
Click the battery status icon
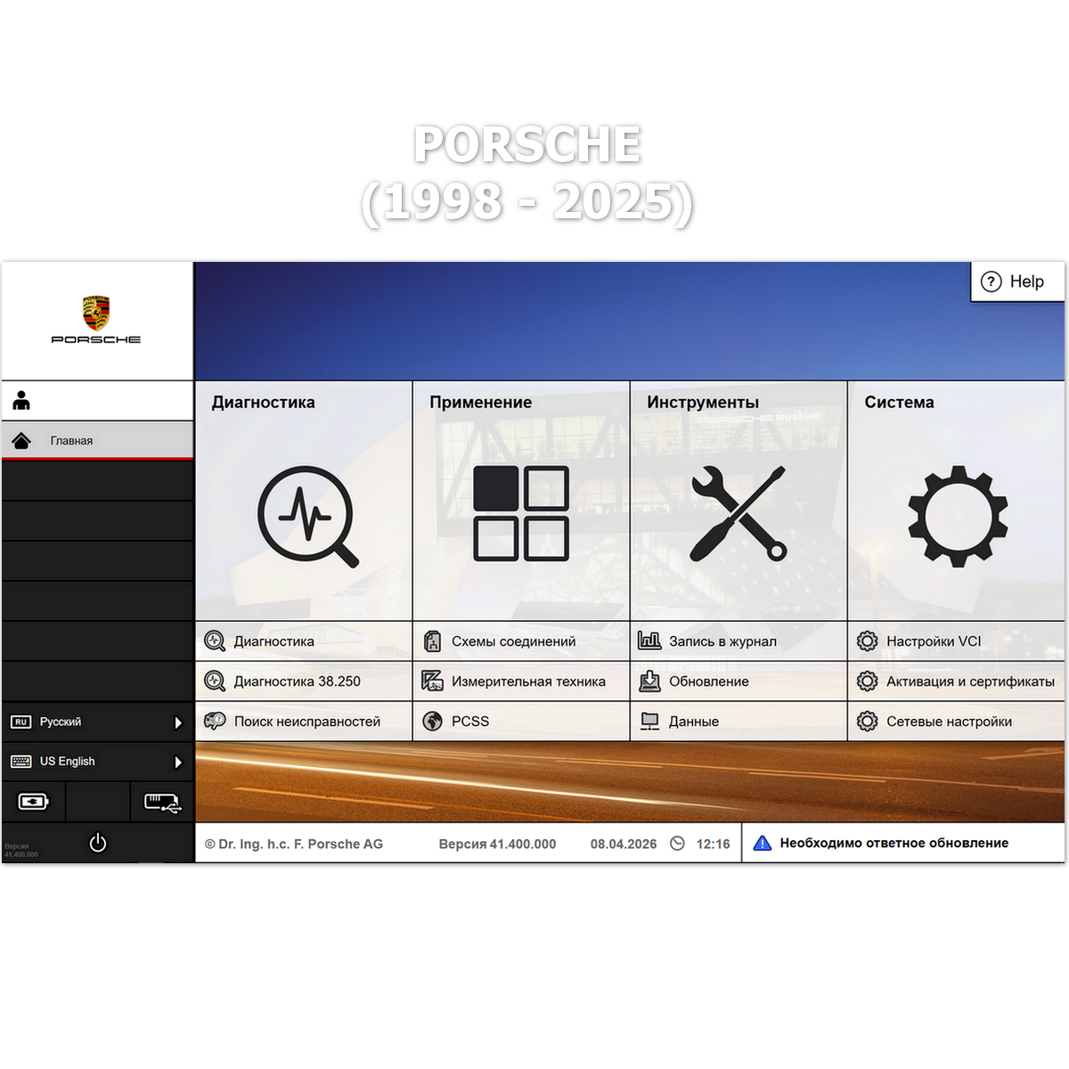pyautogui.click(x=34, y=802)
